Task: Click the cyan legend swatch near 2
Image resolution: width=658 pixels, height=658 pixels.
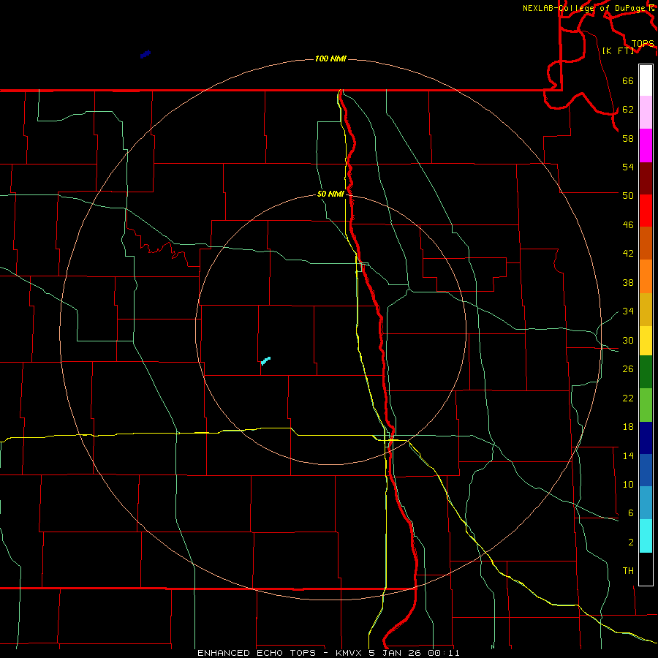Action: pyautogui.click(x=646, y=536)
